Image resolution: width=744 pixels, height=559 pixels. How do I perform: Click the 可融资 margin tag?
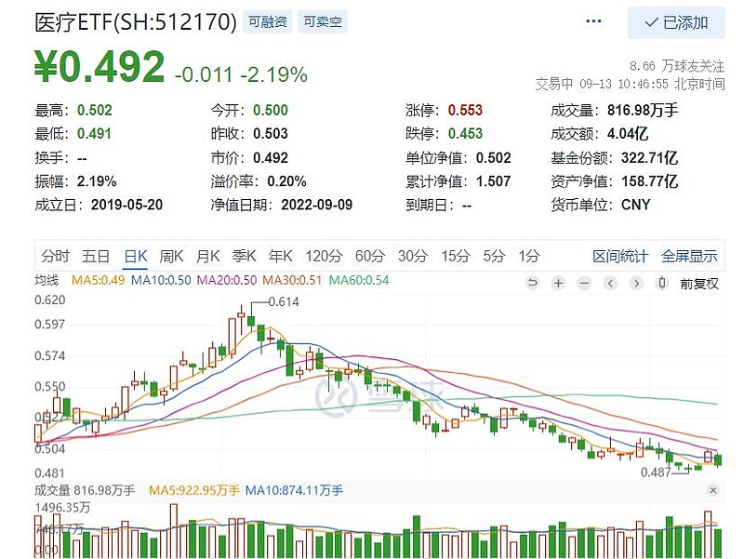point(268,21)
